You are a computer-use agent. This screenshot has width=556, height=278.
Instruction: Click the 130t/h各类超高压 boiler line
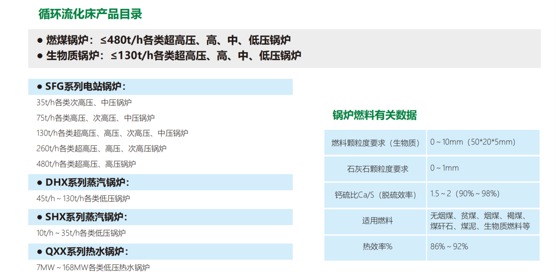pos(112,133)
